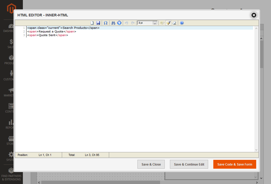Click the Undo arrow in toolbar
271x184 pixels.
(x=127, y=23)
